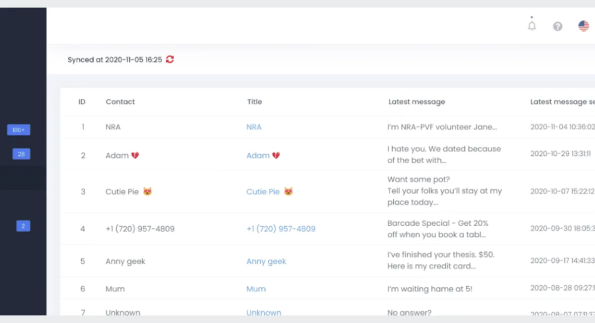The height and width of the screenshot is (323, 595).
Task: Click ID cell 5 in Anny geek row
Action: [x=83, y=261]
